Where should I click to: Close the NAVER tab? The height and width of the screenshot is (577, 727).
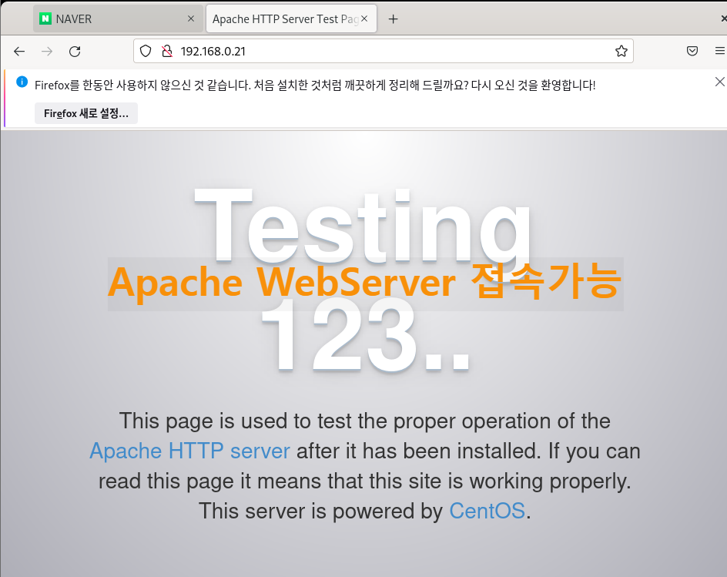[190, 18]
